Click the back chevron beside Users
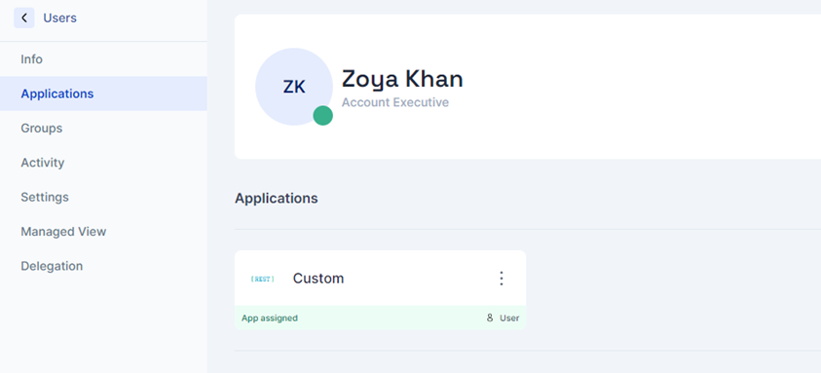This screenshot has height=373, width=821. (24, 18)
